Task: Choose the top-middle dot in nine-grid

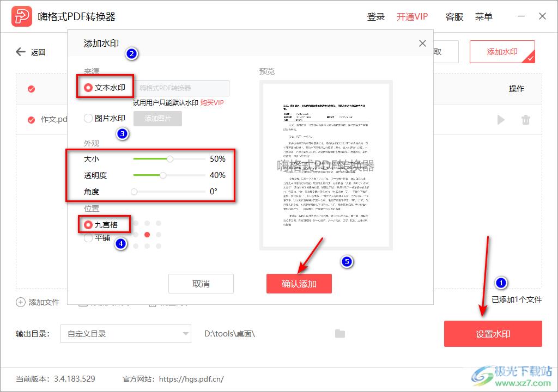Action: [147, 223]
